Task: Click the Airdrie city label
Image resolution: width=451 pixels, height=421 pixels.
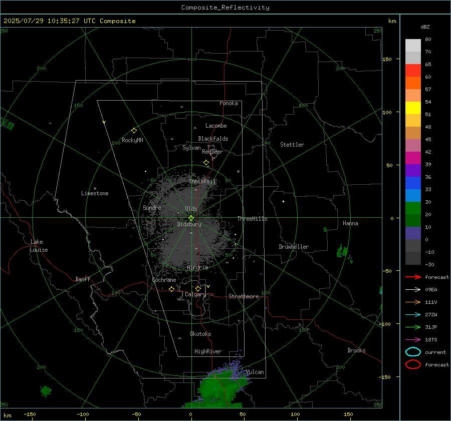Action: point(197,267)
